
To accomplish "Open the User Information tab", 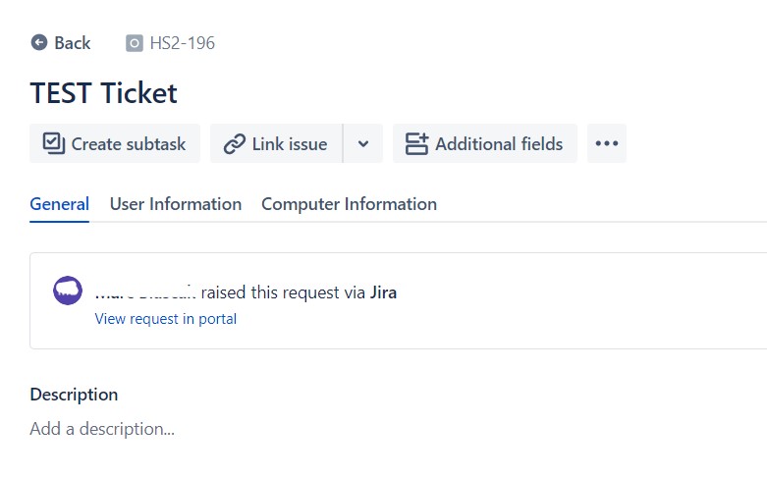I will (x=176, y=204).
